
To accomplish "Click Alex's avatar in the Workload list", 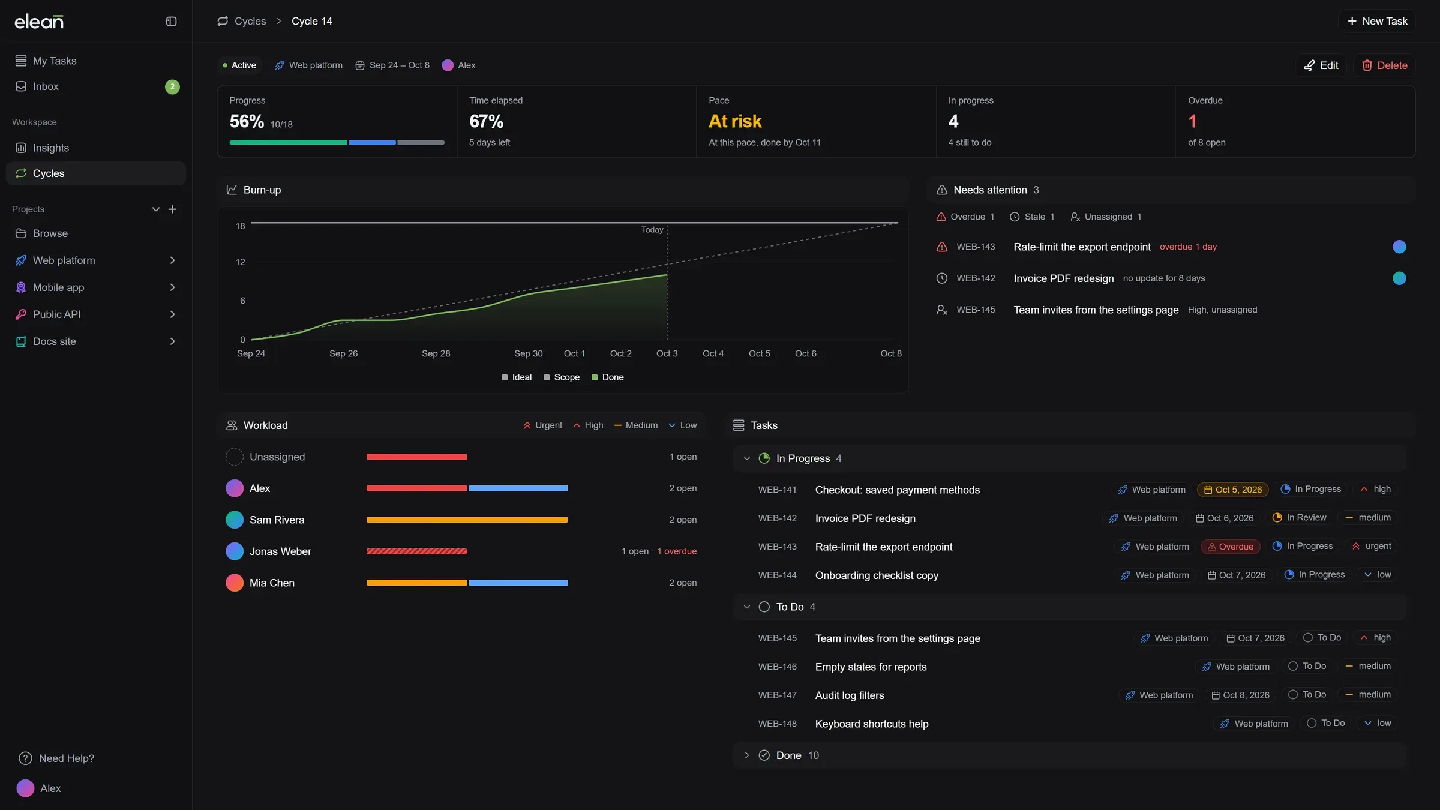I will click(235, 488).
